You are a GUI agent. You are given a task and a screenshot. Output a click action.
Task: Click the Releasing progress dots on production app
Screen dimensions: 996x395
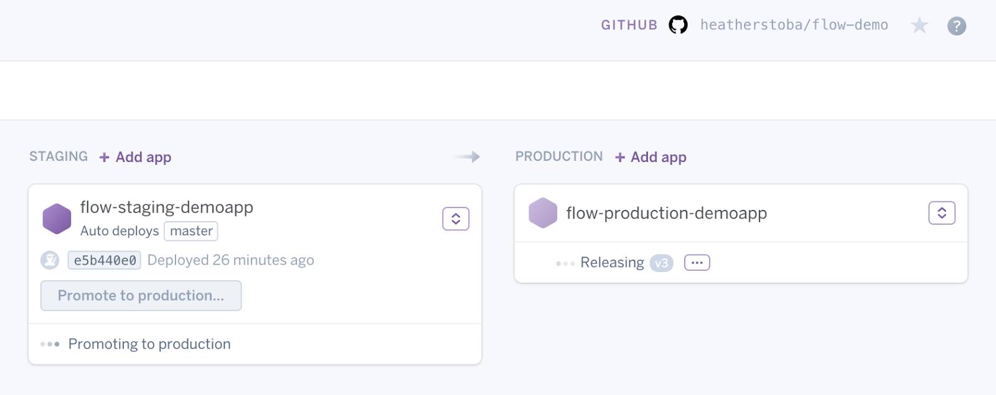564,263
